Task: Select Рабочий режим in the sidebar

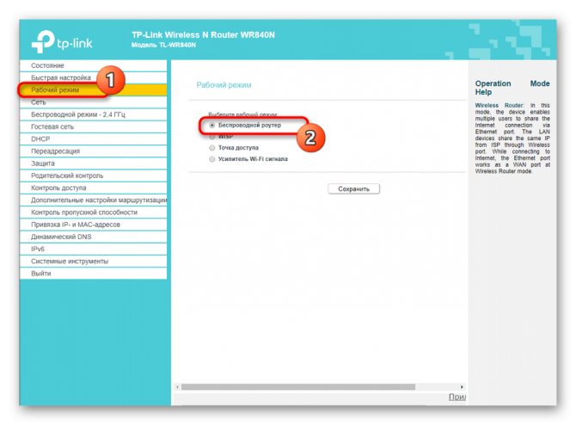Action: point(94,89)
